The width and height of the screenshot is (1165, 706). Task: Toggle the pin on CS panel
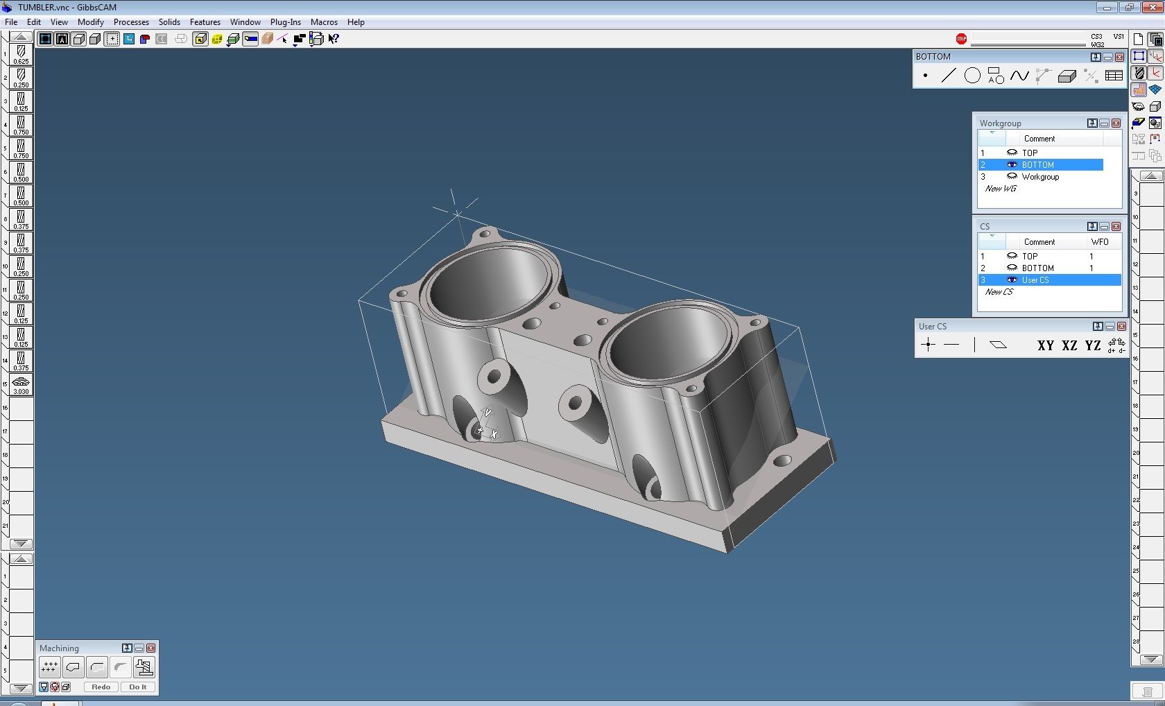(x=1092, y=226)
